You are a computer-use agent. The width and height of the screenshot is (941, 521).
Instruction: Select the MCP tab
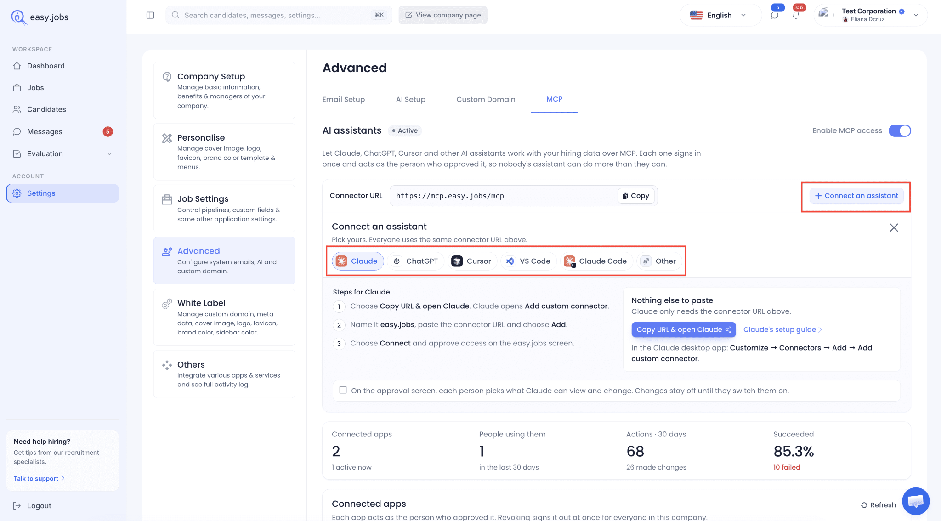click(555, 99)
